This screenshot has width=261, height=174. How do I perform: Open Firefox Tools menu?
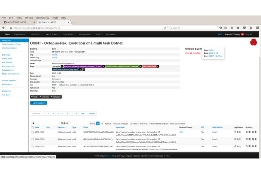(x=55, y=18)
